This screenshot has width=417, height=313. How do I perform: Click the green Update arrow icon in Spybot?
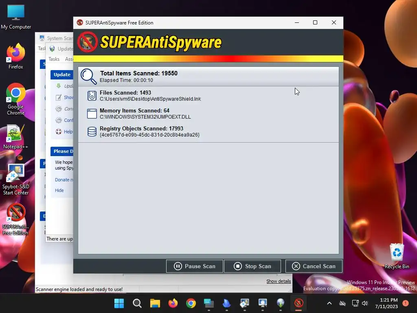click(x=59, y=86)
